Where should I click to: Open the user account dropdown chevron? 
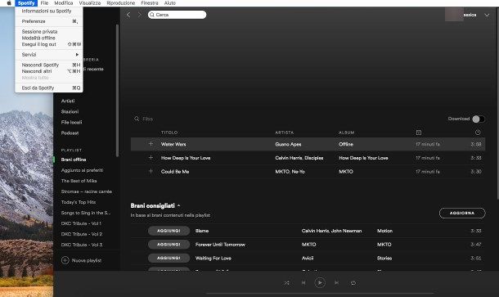tap(487, 15)
